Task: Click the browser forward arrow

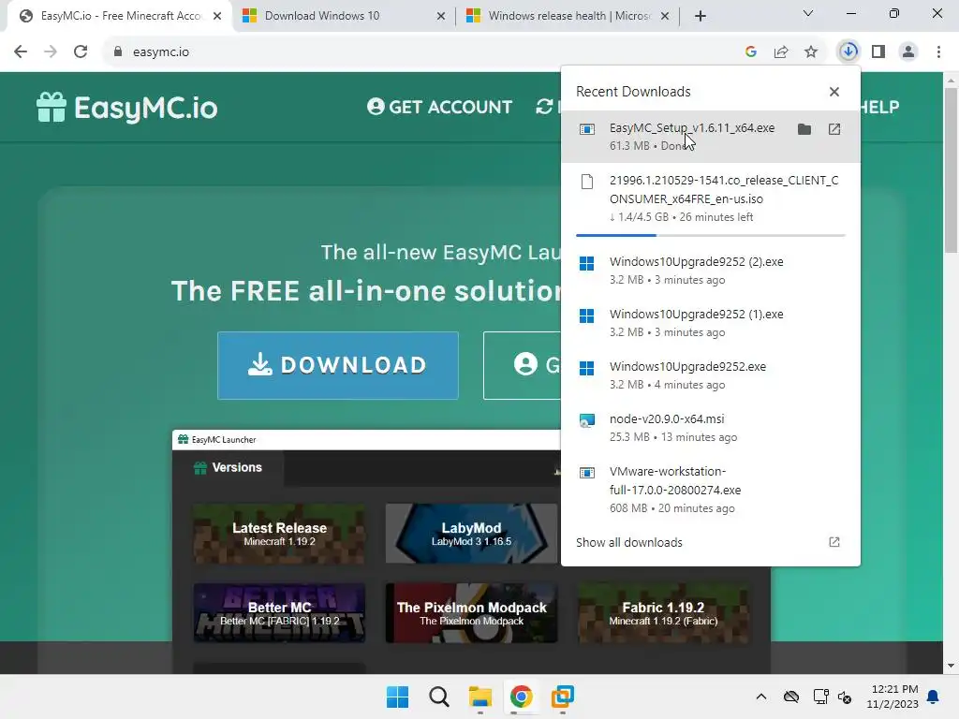Action: (x=51, y=52)
